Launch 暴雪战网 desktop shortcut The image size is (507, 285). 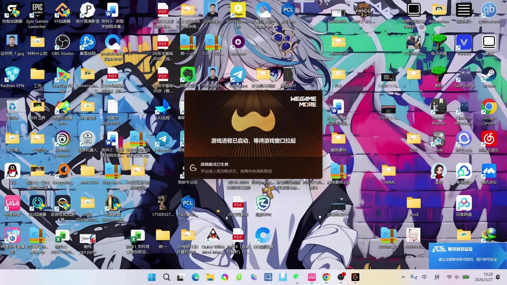tap(88, 45)
